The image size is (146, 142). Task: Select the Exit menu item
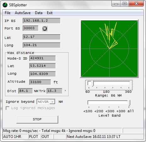click(50, 13)
